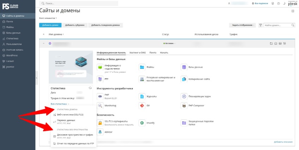Open the website preview thumbnail
299x150 pixels.
pyautogui.click(x=71, y=67)
